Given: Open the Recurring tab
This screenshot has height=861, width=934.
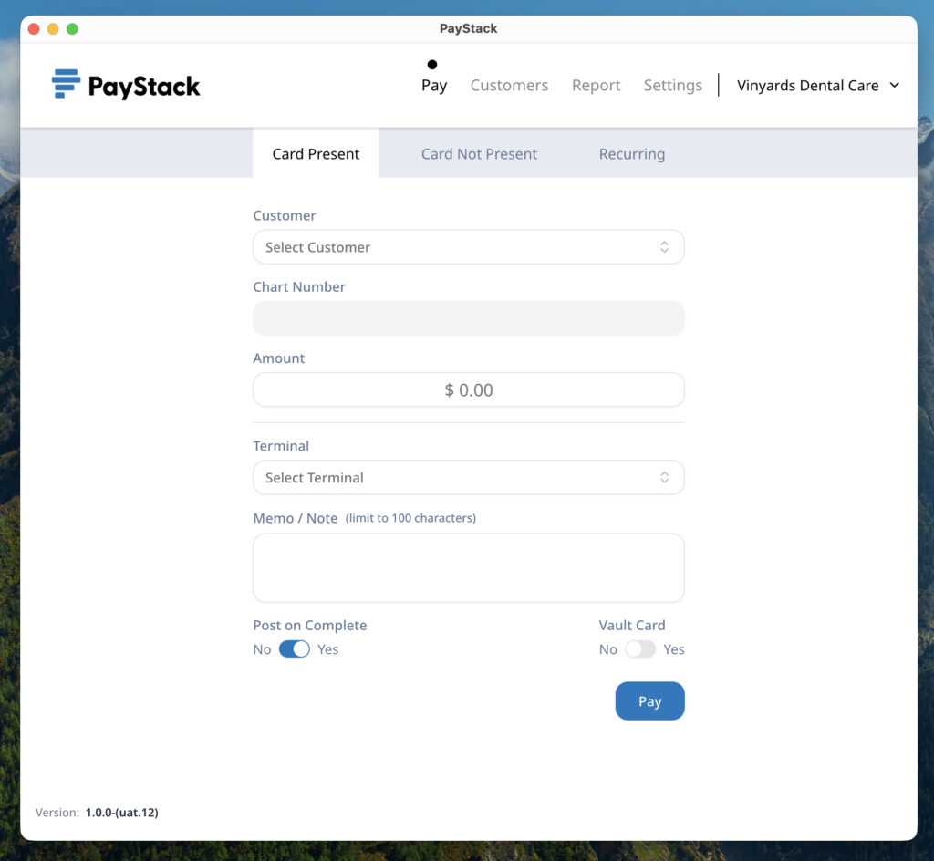Looking at the screenshot, I should (x=631, y=153).
